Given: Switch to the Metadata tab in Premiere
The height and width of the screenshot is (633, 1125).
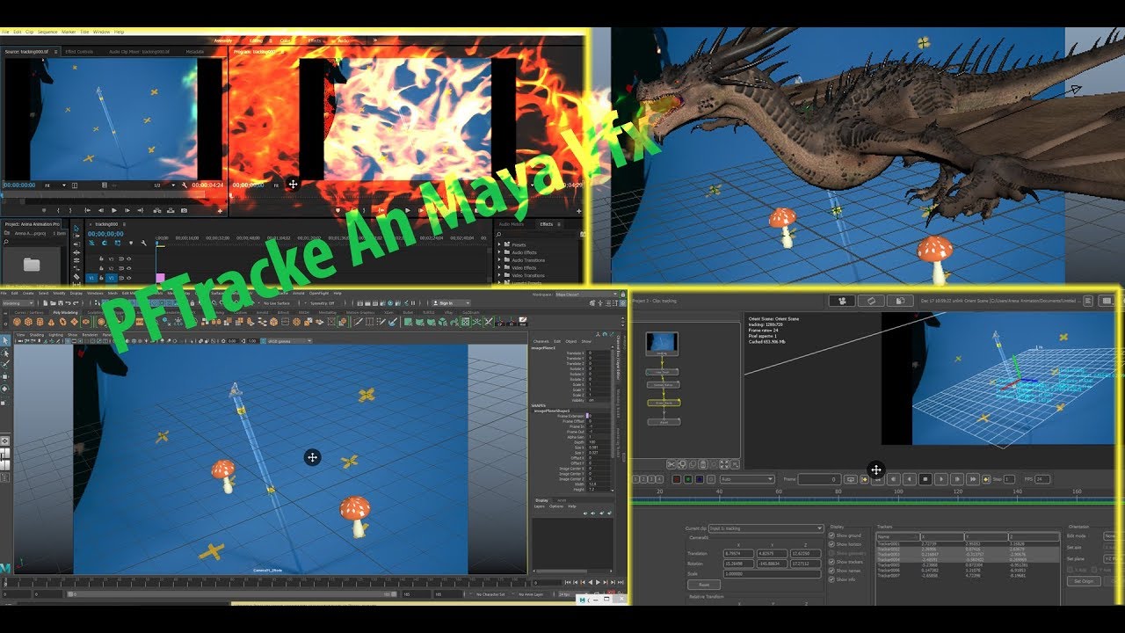Looking at the screenshot, I should point(194,52).
